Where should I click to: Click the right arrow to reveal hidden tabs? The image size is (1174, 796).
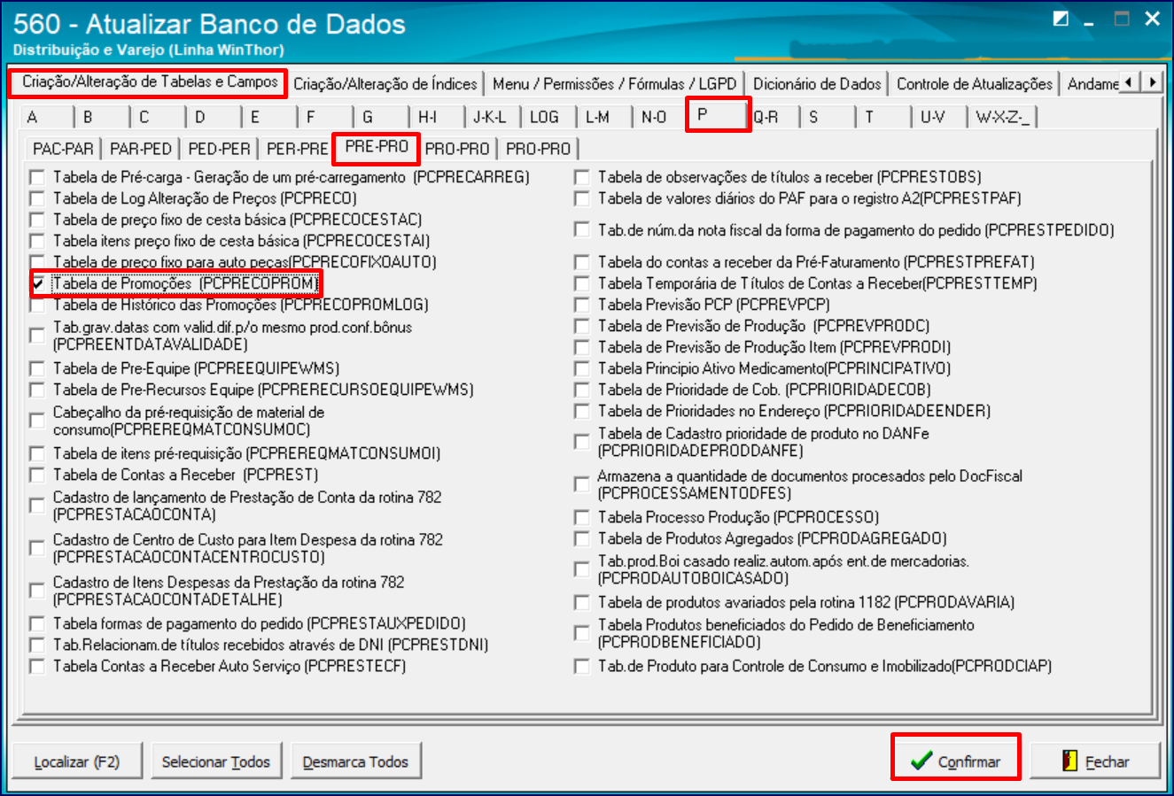(1154, 81)
